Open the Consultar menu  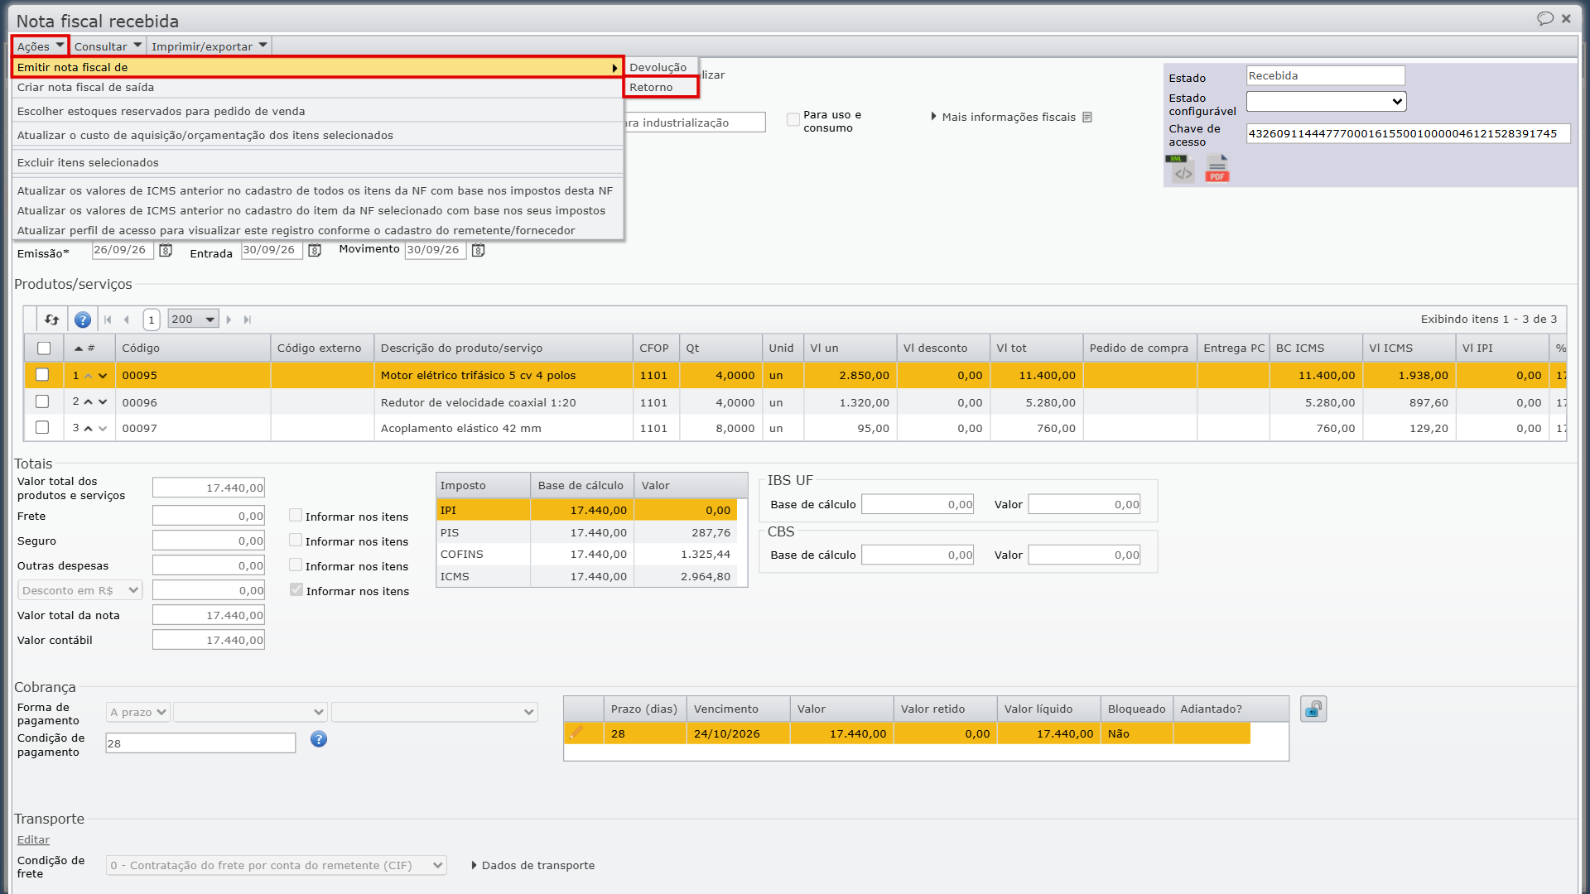[x=108, y=46]
